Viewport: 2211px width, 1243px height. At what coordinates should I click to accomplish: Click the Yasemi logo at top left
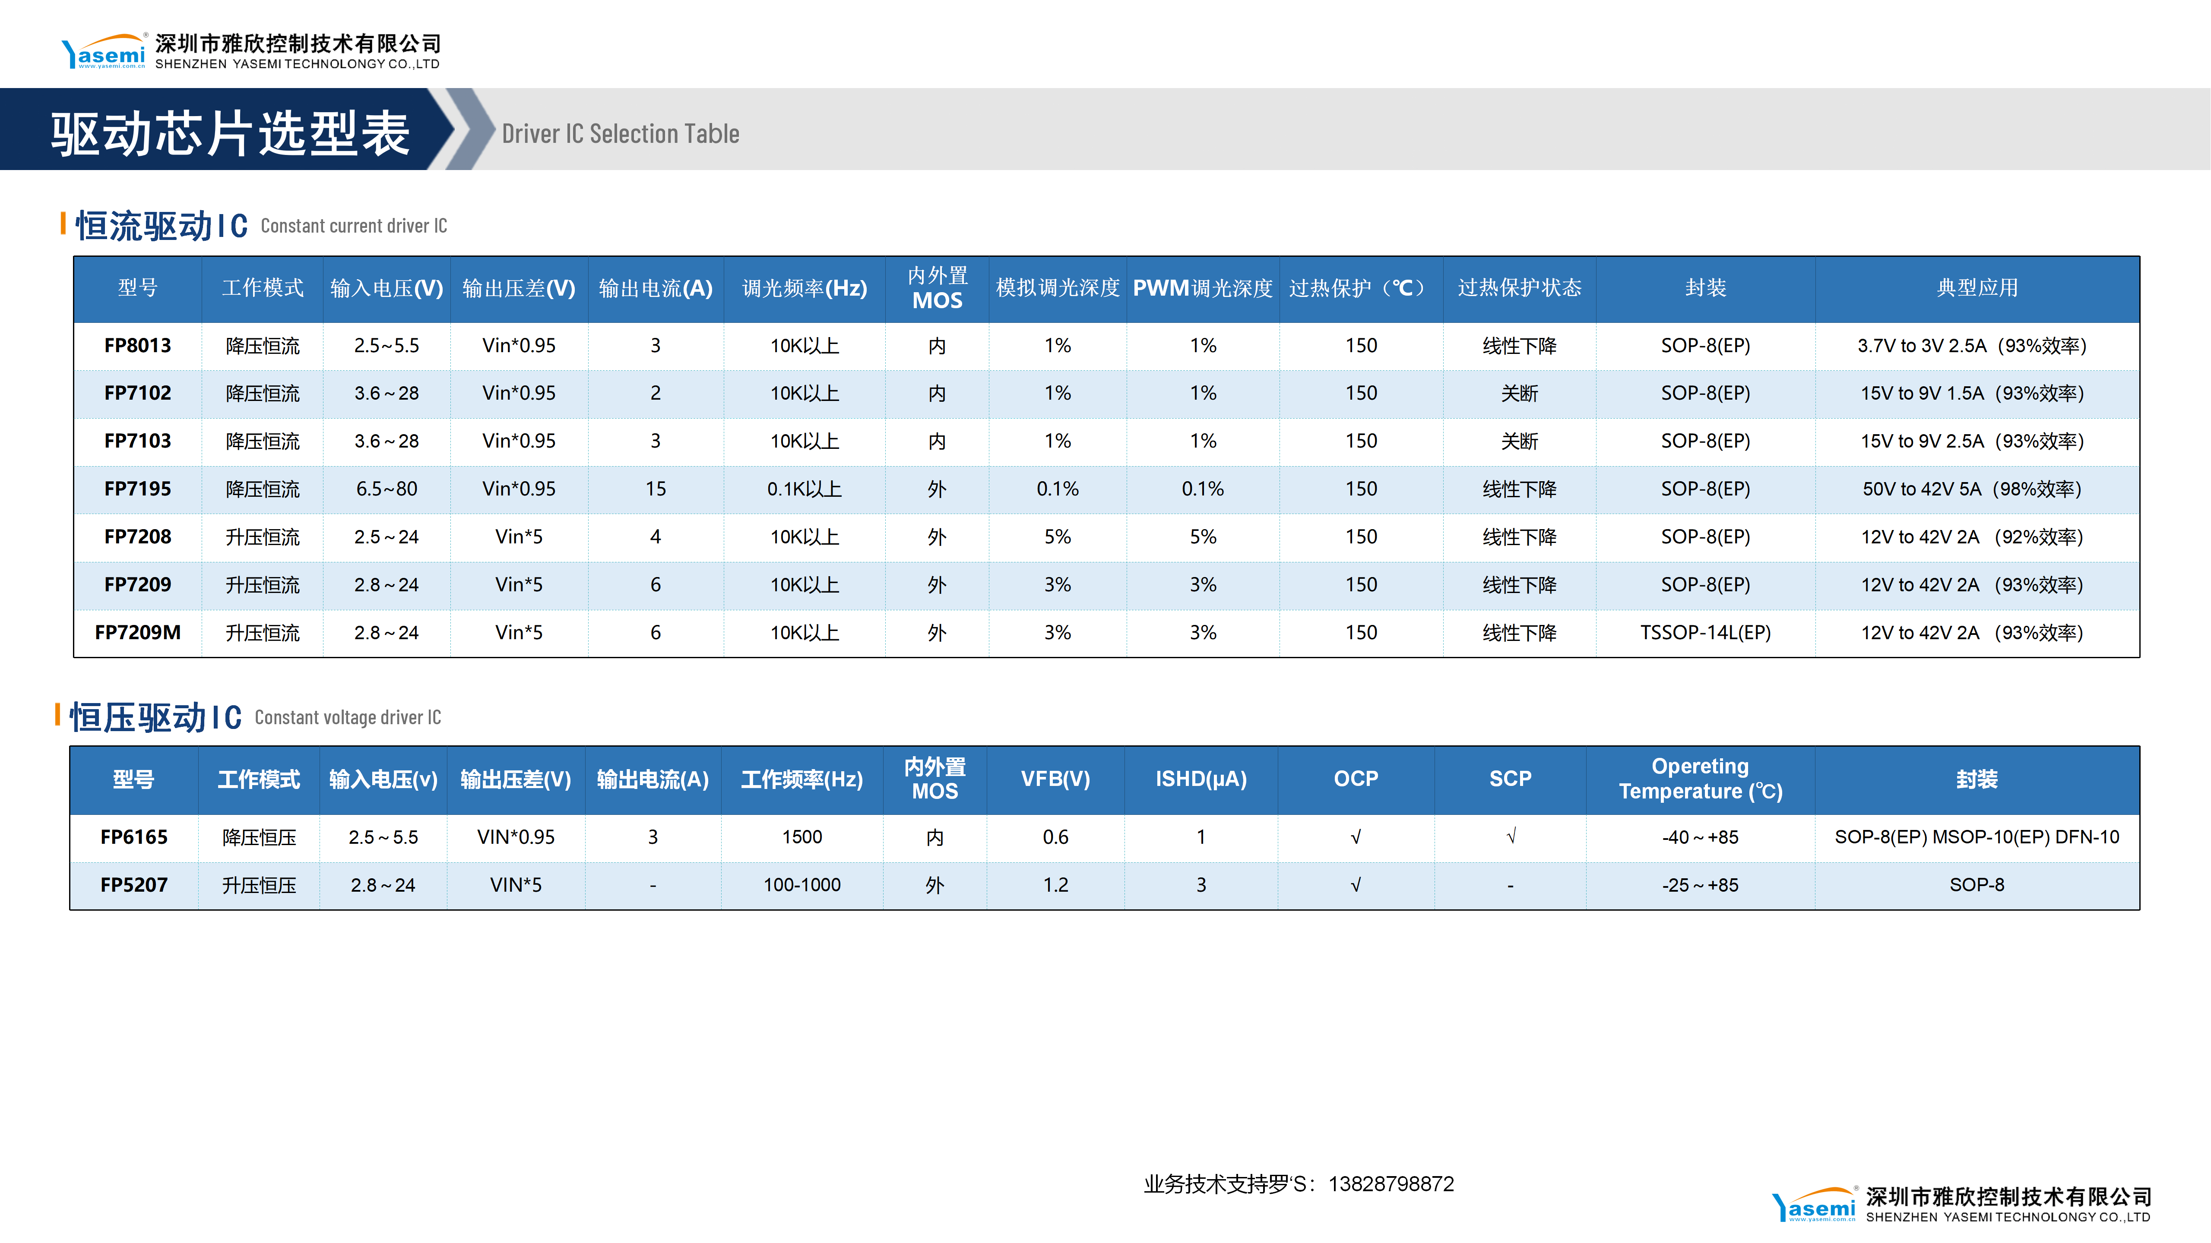[104, 51]
